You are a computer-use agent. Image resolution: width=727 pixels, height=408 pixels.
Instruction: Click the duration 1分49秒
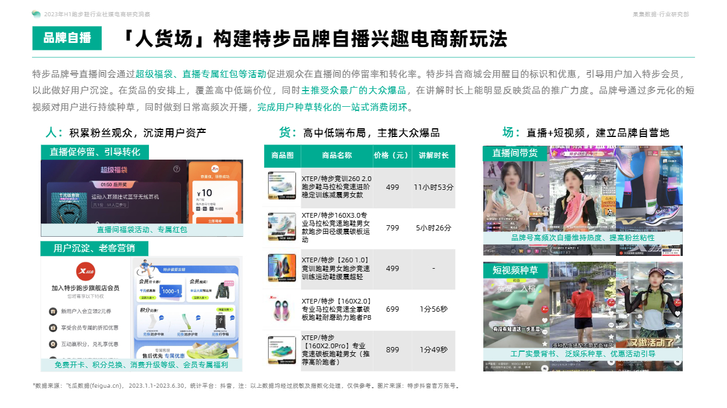(434, 349)
